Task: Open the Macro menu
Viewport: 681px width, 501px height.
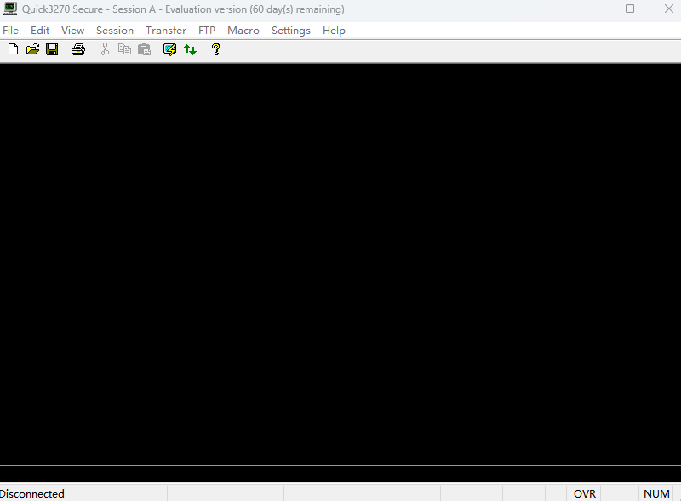Action: 243,31
